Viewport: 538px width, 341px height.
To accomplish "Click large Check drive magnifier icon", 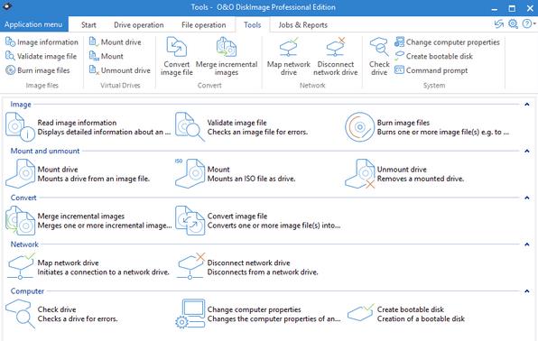I will (20, 314).
